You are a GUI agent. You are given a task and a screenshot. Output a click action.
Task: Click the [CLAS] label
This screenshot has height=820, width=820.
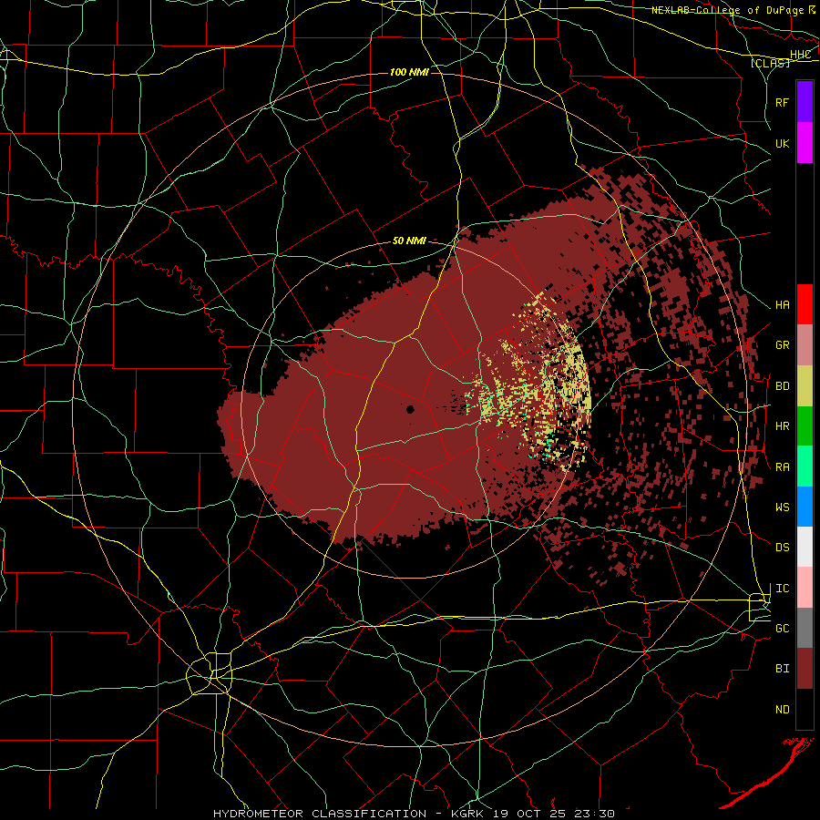[x=770, y=63]
